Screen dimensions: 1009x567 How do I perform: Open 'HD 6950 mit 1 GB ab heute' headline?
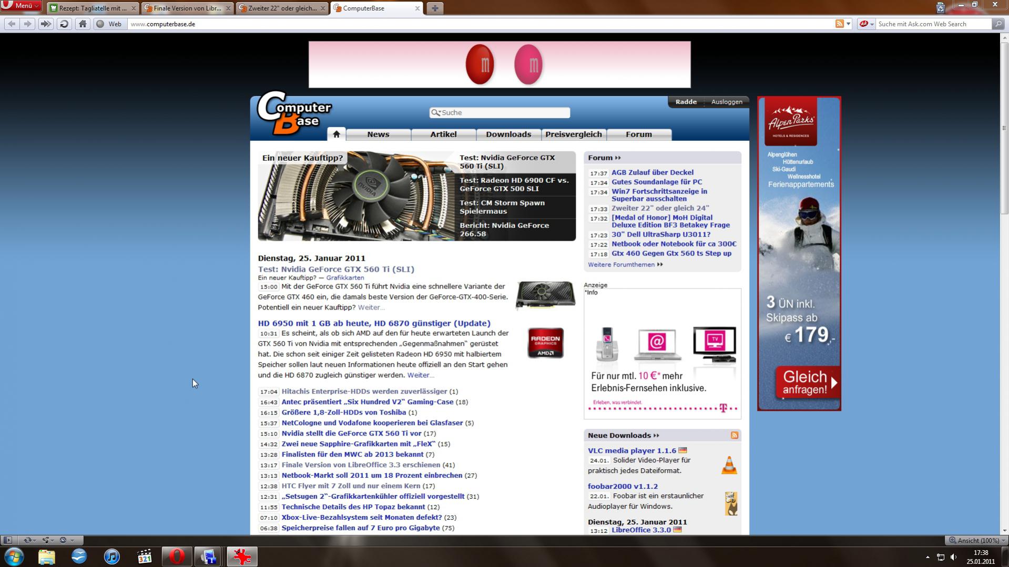374,323
